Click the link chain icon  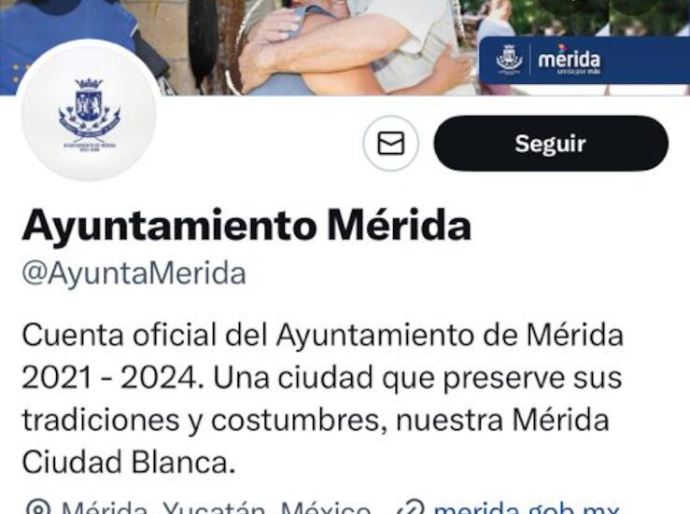point(410,507)
